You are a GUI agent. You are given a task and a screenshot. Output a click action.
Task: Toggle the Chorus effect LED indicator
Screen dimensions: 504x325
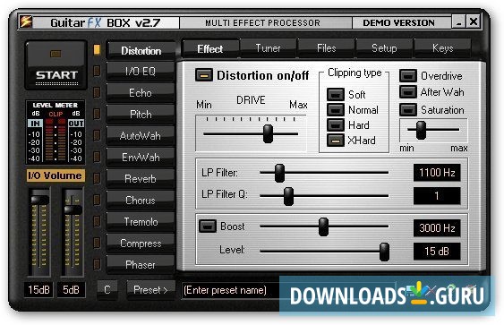[97, 200]
